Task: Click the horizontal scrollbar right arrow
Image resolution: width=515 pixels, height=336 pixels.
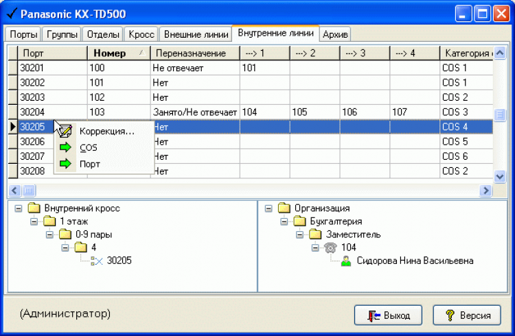Action: tap(486, 191)
